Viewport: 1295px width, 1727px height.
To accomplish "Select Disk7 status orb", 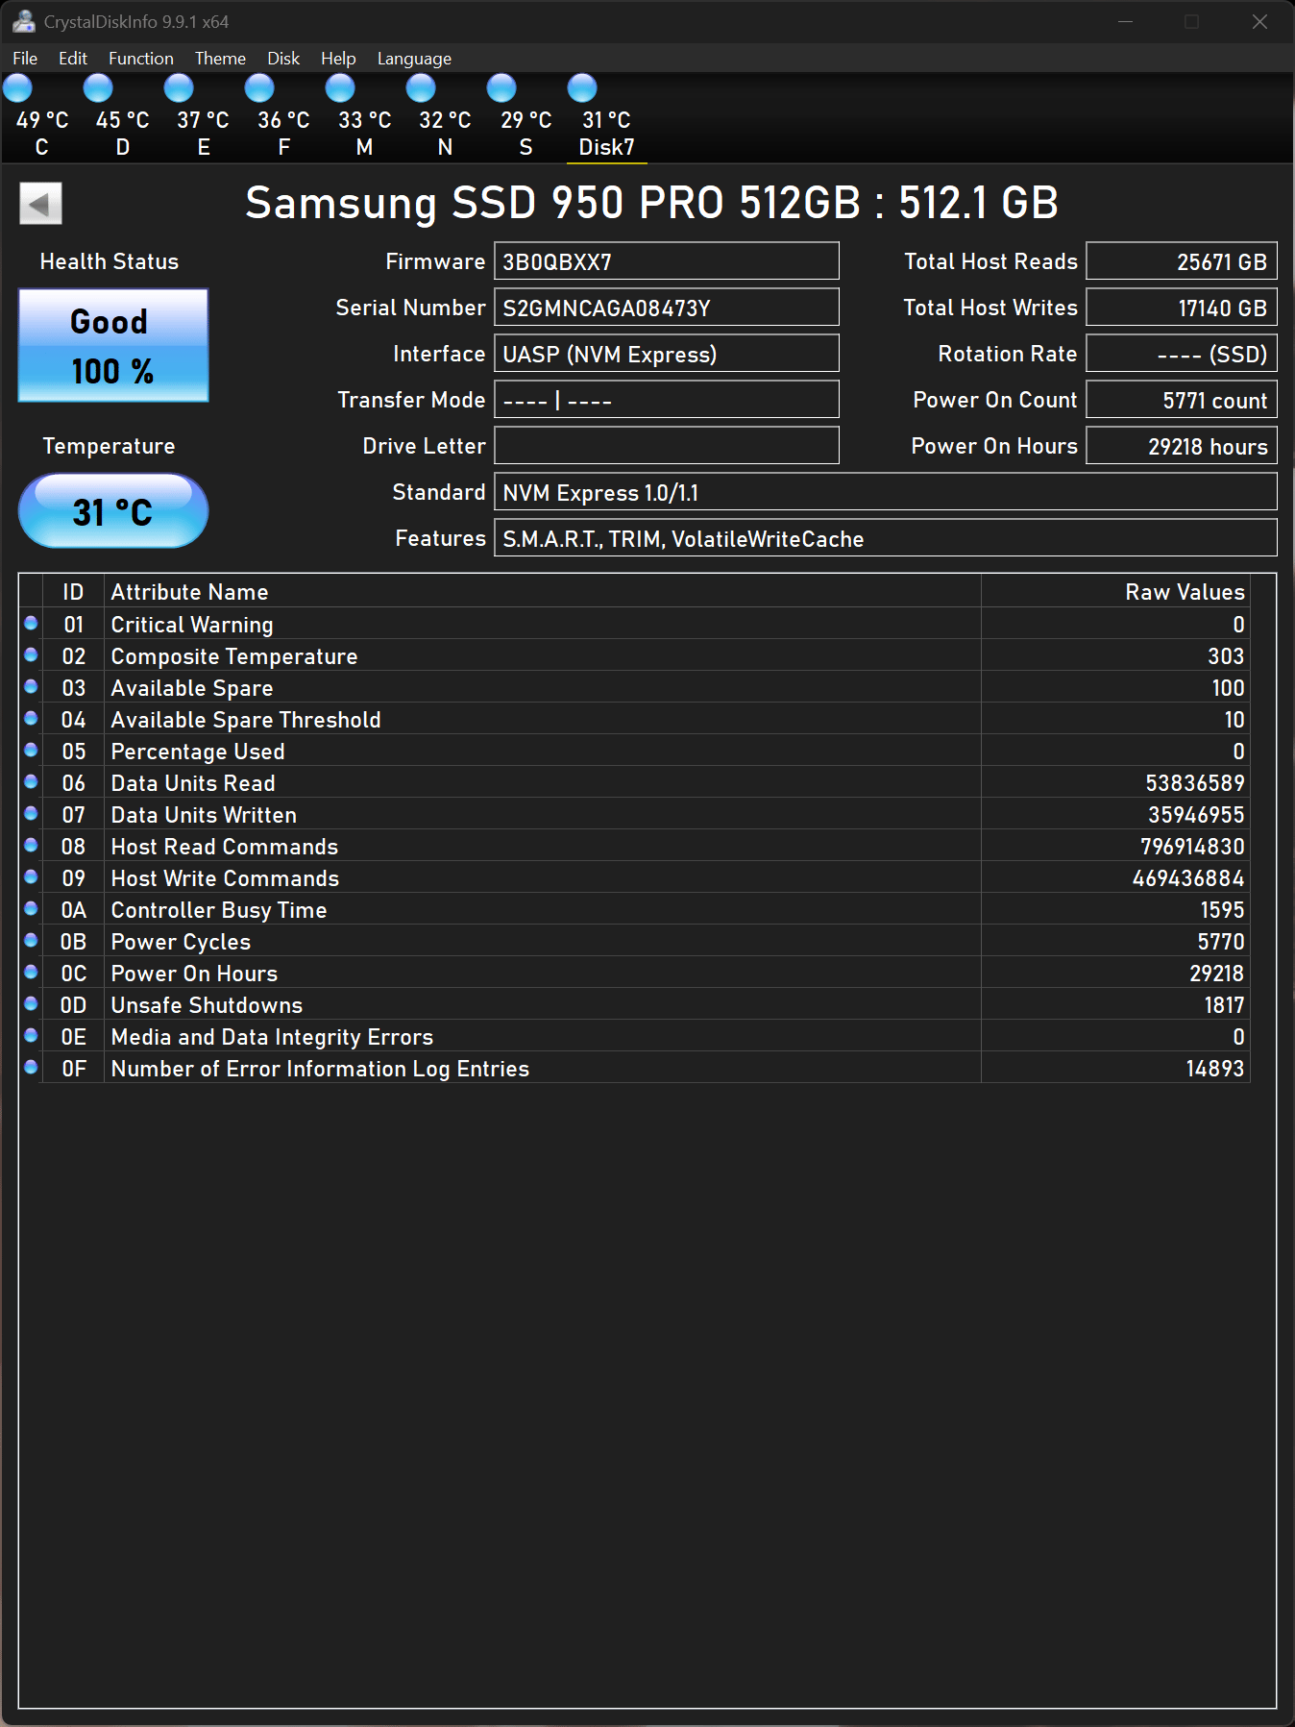I will [x=582, y=88].
